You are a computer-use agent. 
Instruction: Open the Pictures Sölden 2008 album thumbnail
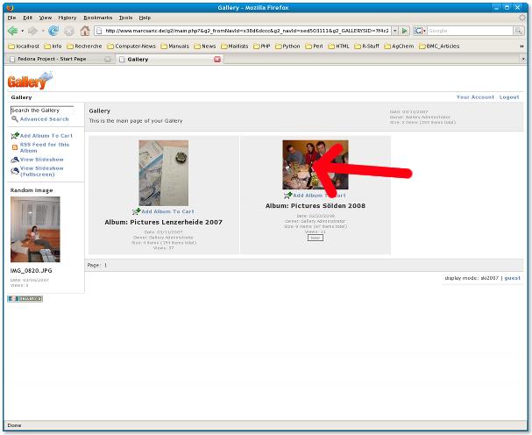coord(315,165)
